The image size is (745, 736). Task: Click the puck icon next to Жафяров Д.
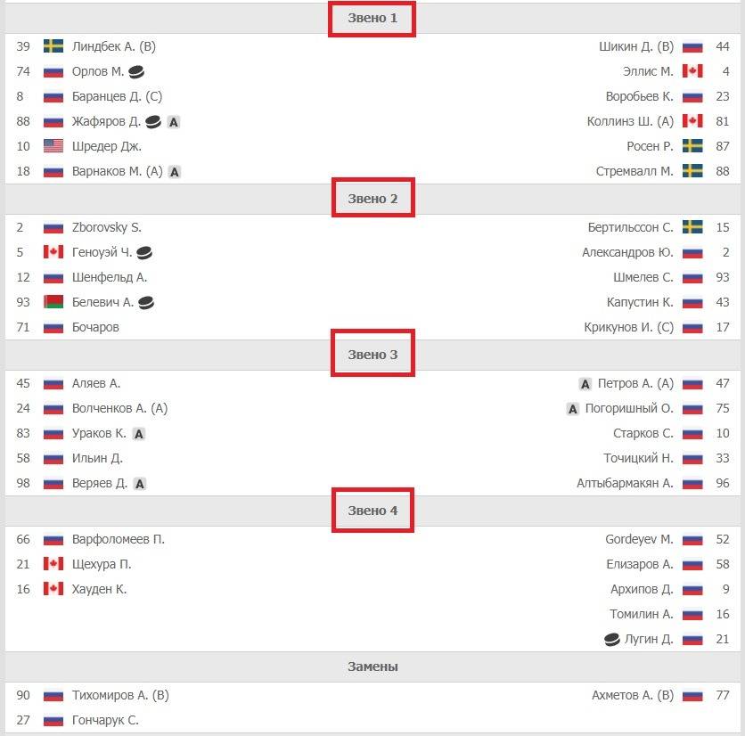153,121
